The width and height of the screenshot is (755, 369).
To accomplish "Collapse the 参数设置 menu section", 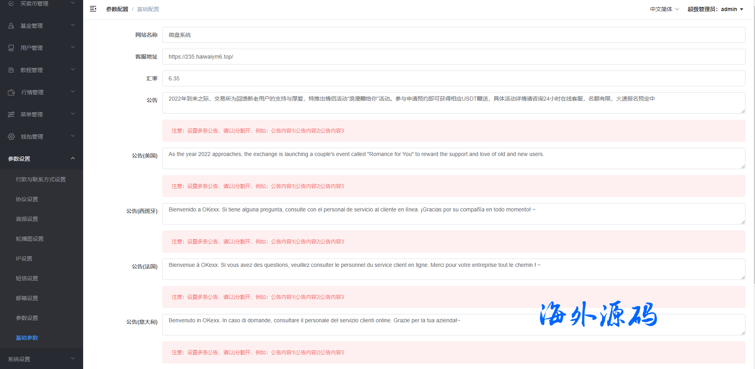I will tap(41, 159).
